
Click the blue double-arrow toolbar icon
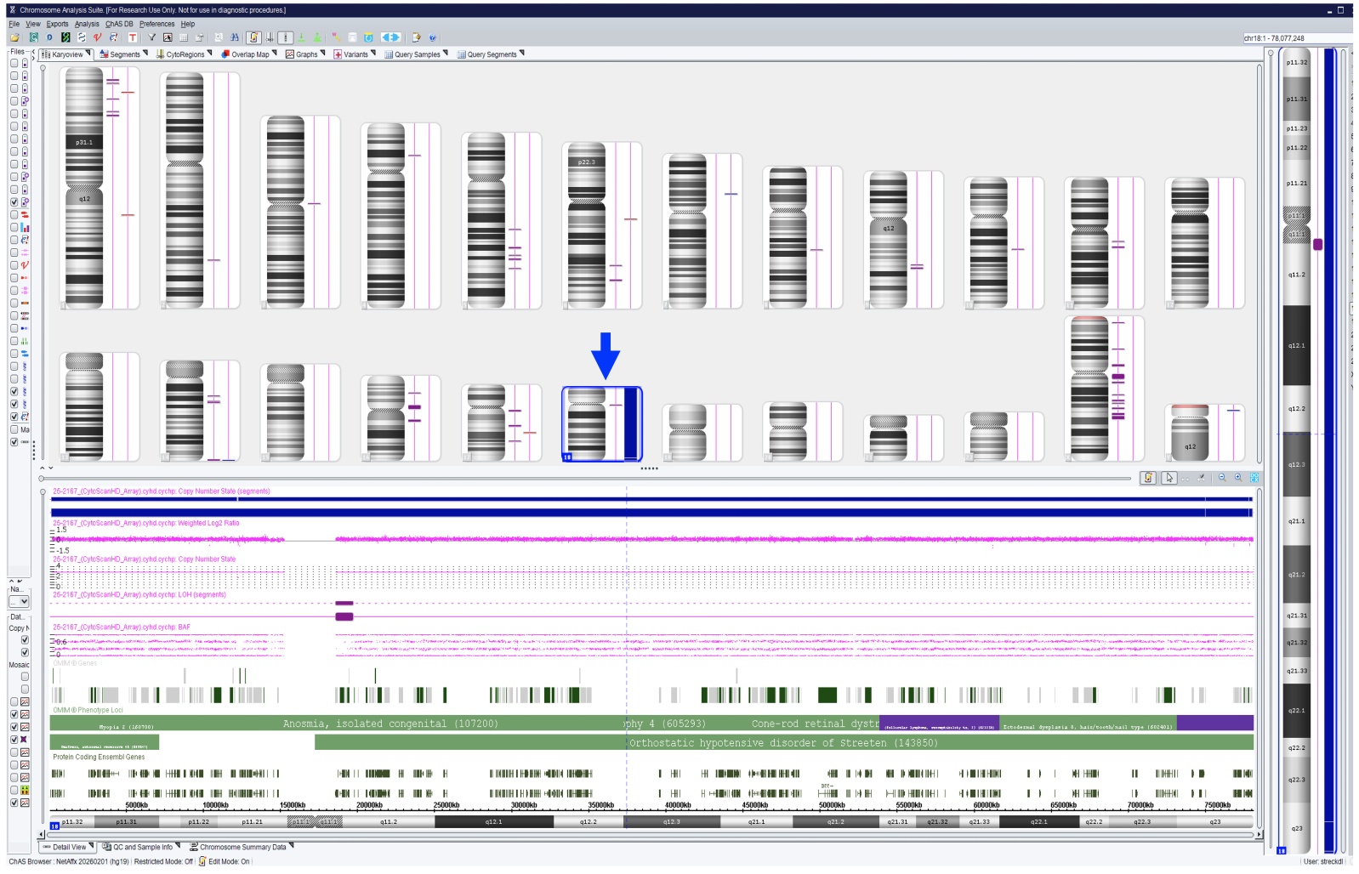tap(390, 37)
